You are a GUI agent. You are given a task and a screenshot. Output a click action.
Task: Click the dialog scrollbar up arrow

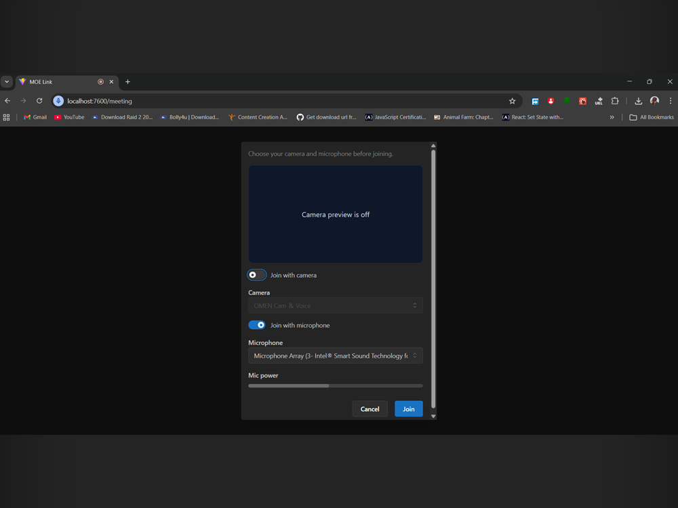click(433, 146)
